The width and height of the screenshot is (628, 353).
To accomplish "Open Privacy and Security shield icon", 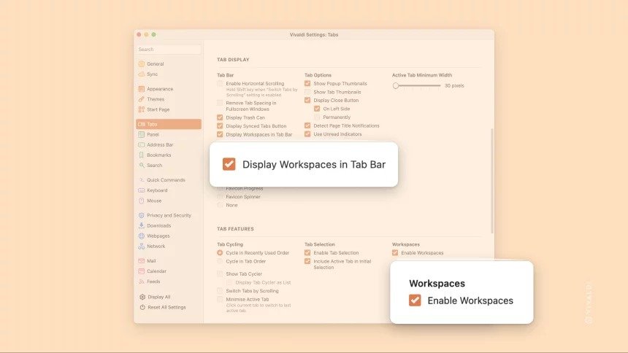I will point(142,215).
